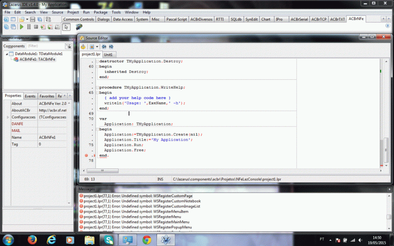Image resolution: width=394 pixels, height=246 pixels.
Task: Click the New Unit toolbar icon
Action: tap(6, 19)
